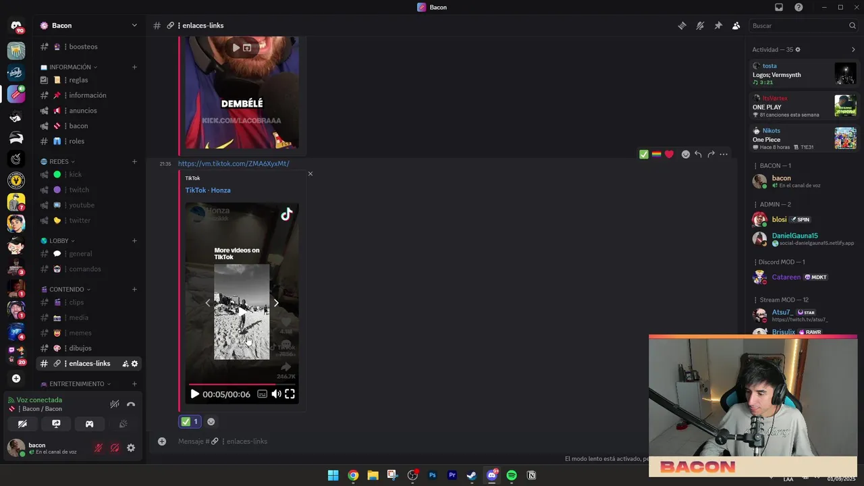Start an activity with game controller icon

(x=89, y=424)
